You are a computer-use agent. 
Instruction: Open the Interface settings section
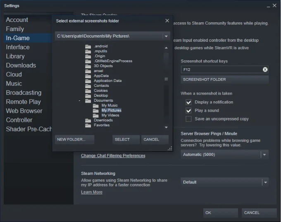pos(18,47)
